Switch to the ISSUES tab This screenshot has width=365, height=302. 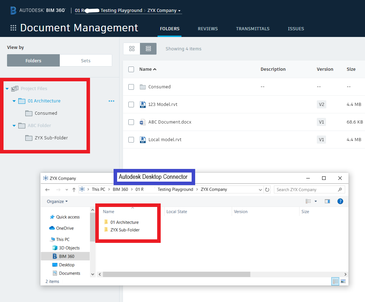point(296,29)
